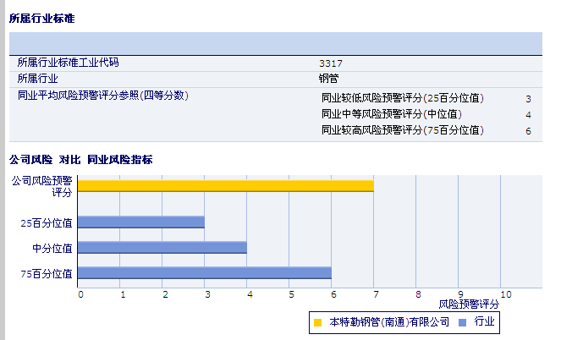Click the 中分位值 y-axis label
Image resolution: width=561 pixels, height=340 pixels.
pos(52,248)
